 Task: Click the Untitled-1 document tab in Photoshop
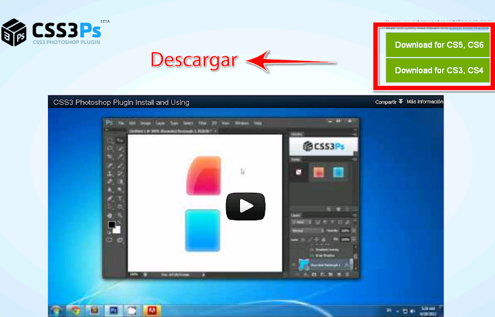(172, 131)
